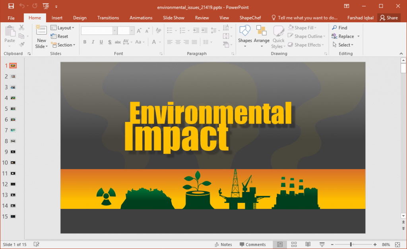Select the Replace tool
Viewport: 407px width, 249px height.
[344, 36]
